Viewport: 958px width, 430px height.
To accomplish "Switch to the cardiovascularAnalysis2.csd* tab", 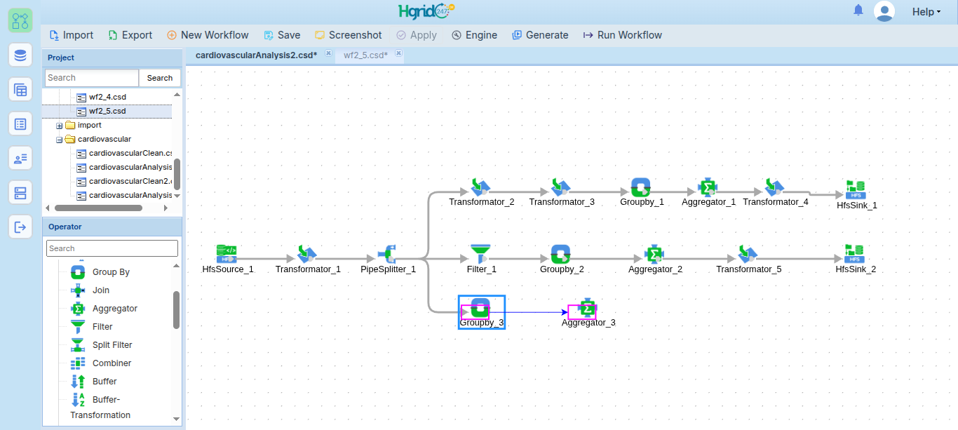I will tap(256, 55).
